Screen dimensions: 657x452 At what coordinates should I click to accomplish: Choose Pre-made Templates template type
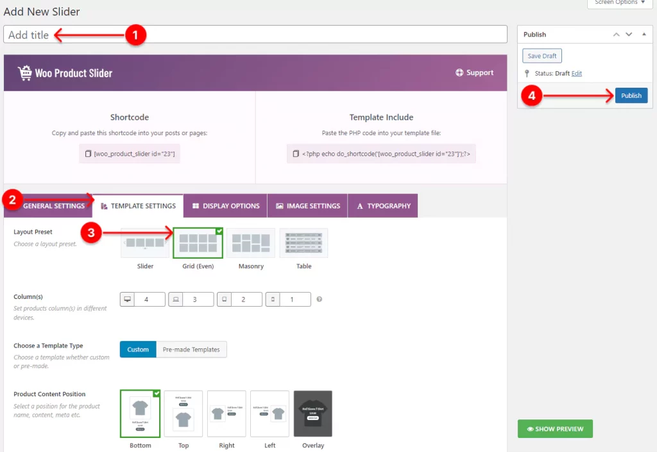pyautogui.click(x=191, y=350)
